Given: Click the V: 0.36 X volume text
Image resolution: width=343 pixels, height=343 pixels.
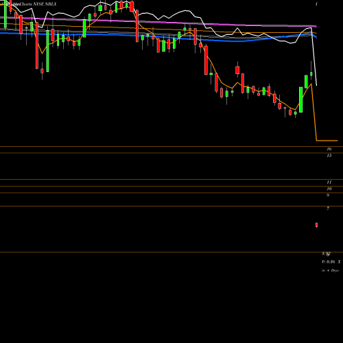Looking at the screenshot, I should [x=331, y=262].
